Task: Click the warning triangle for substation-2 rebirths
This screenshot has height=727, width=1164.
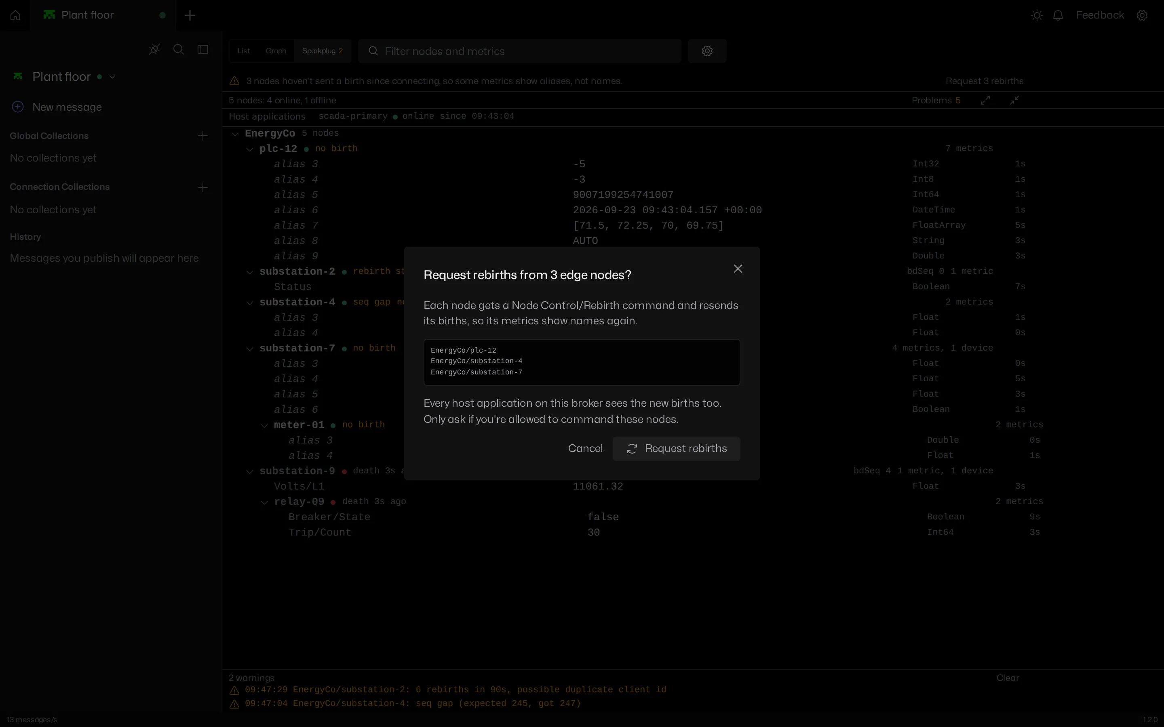Action: tap(234, 691)
